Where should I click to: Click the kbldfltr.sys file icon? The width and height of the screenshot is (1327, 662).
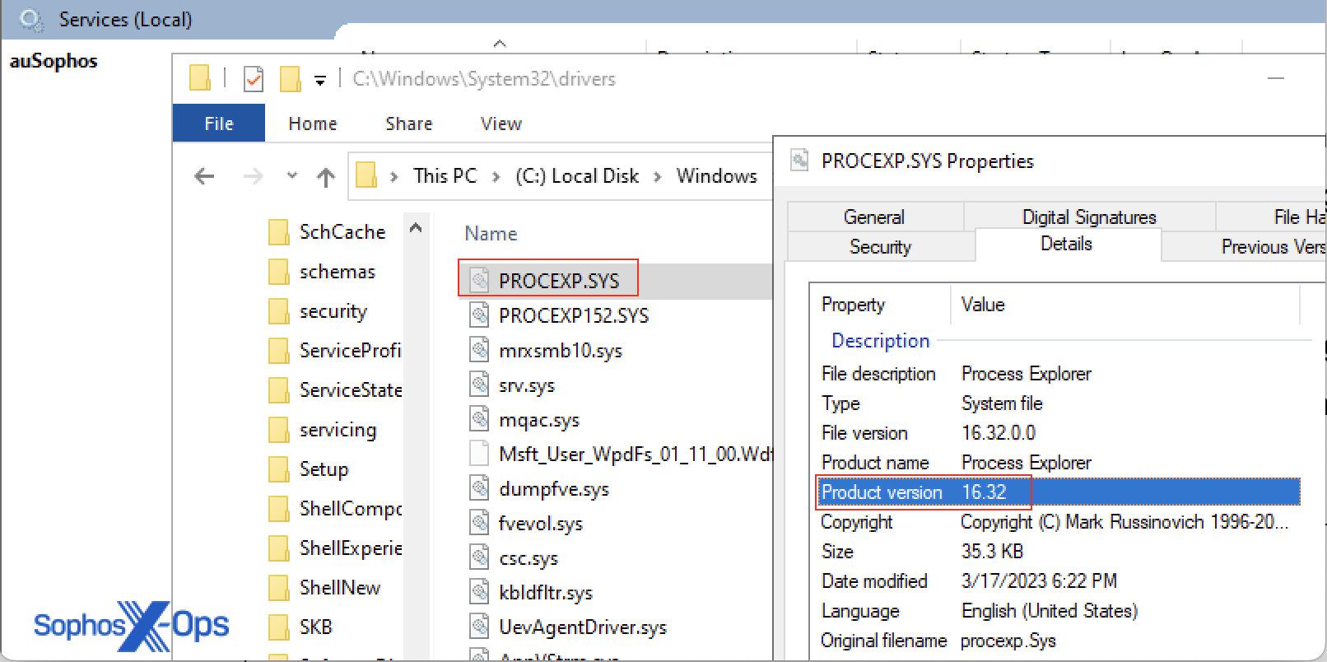479,592
